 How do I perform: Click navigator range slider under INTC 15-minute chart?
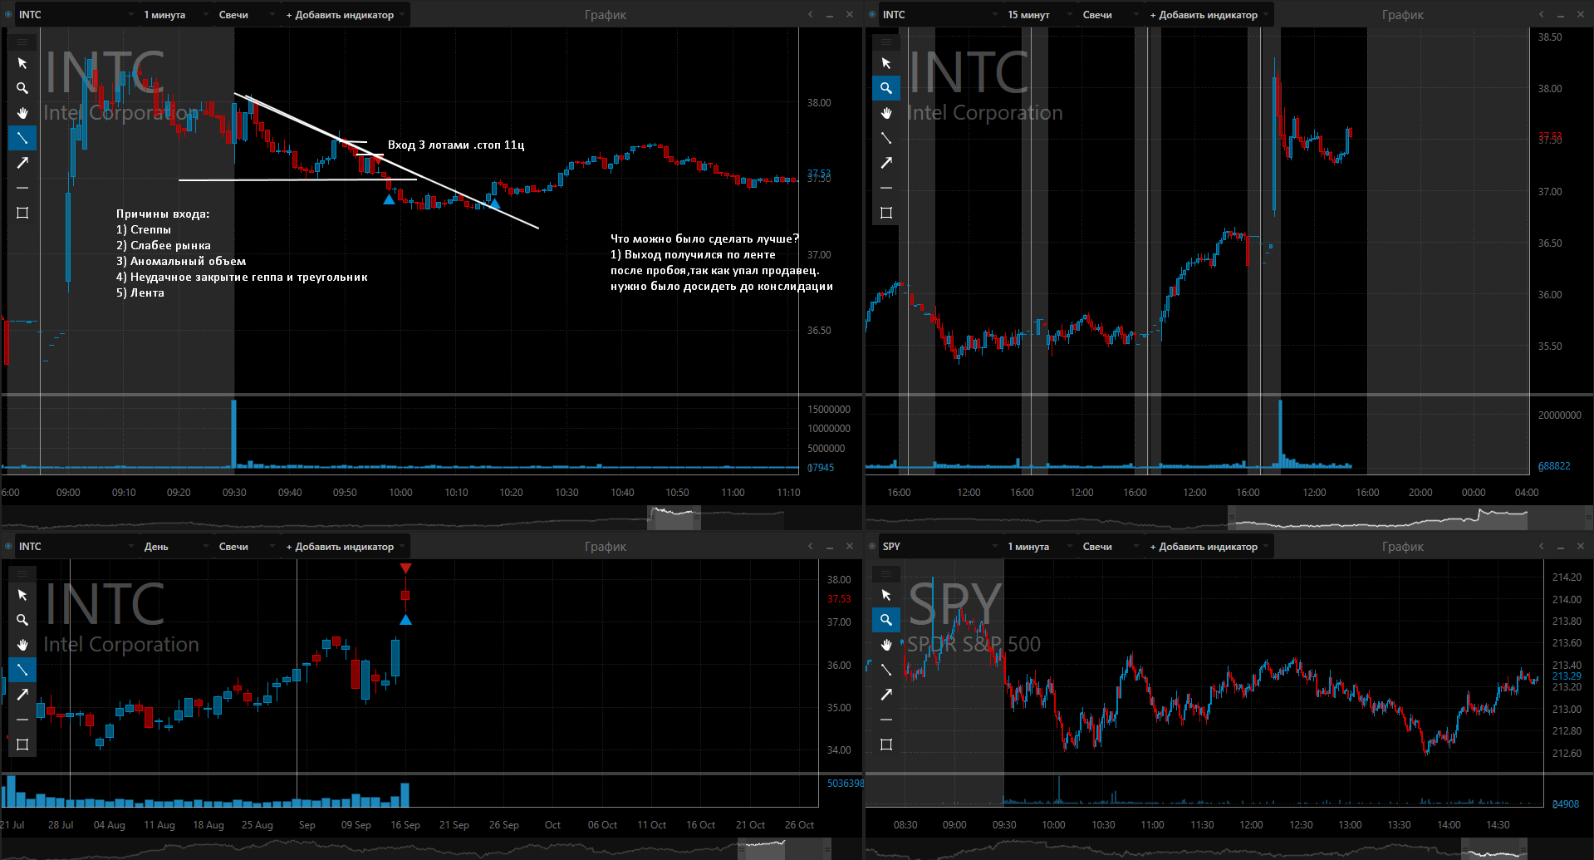pos(1378,517)
